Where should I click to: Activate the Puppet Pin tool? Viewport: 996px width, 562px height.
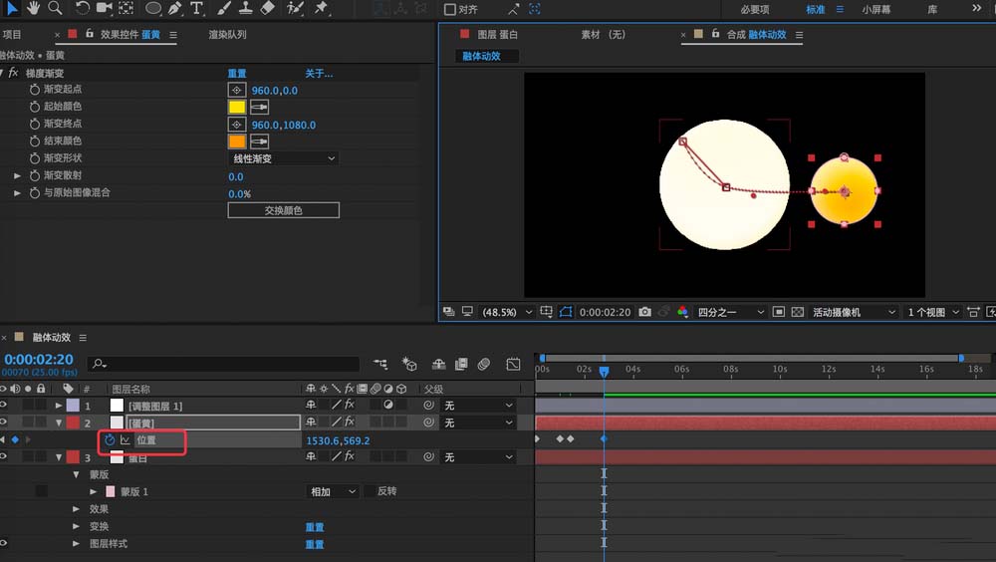coord(322,8)
